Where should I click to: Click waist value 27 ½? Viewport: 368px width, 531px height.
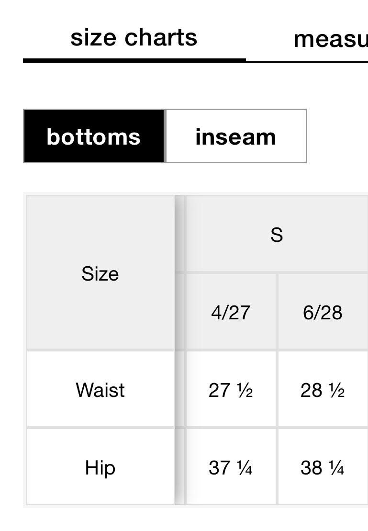(231, 389)
